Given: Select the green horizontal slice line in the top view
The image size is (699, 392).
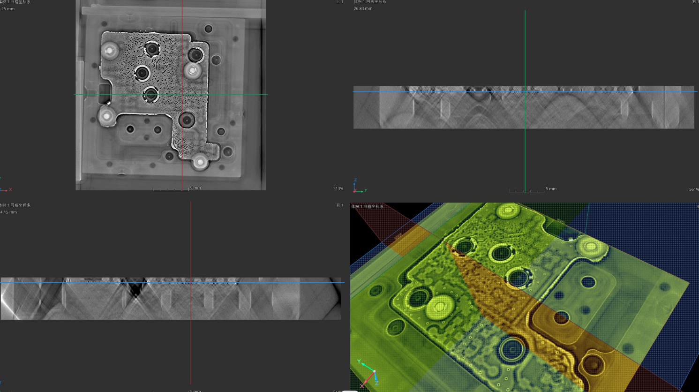Looking at the screenshot, I should click(x=171, y=94).
